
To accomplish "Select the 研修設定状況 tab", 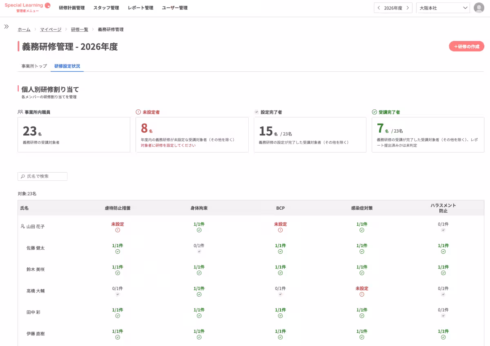I will click(67, 66).
